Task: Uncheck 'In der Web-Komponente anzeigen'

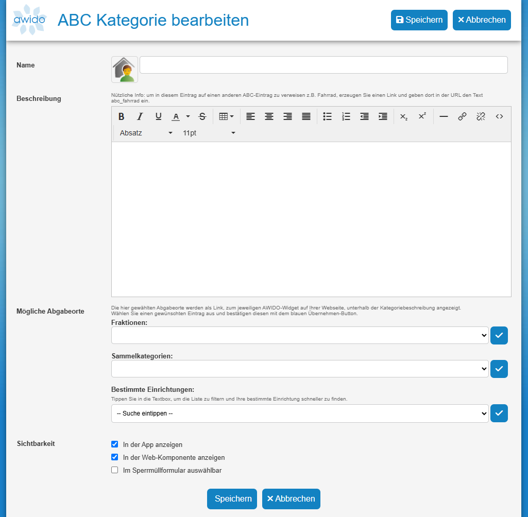Action: pos(115,457)
